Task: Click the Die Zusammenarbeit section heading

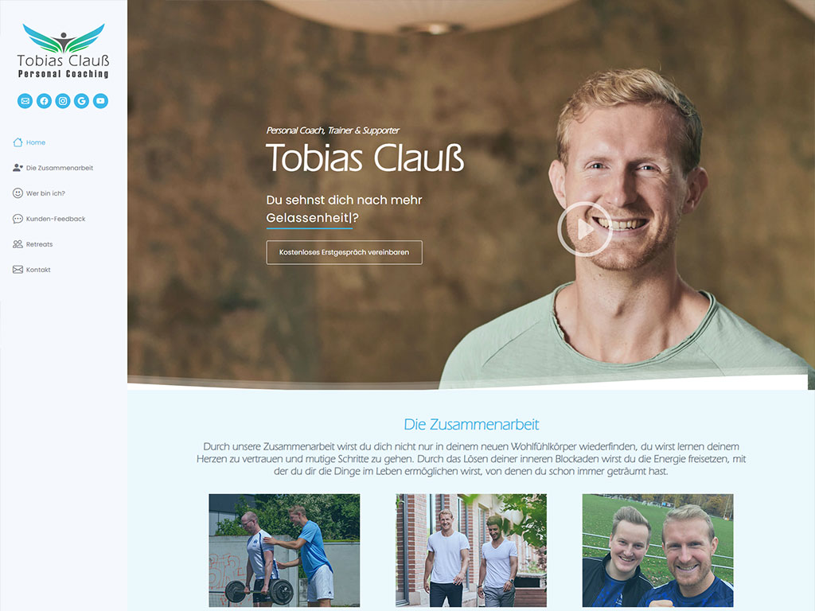Action: click(471, 425)
